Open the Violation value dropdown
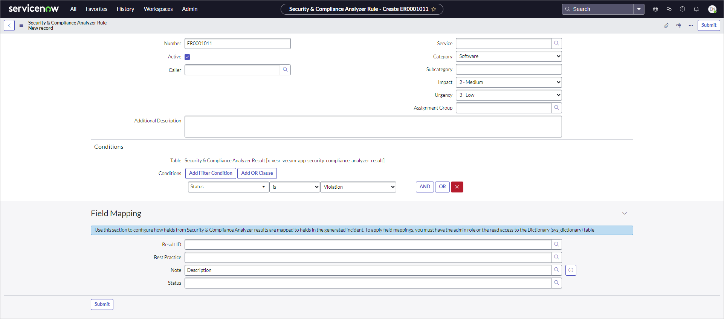Screen dimensions: 724x319 (358, 187)
